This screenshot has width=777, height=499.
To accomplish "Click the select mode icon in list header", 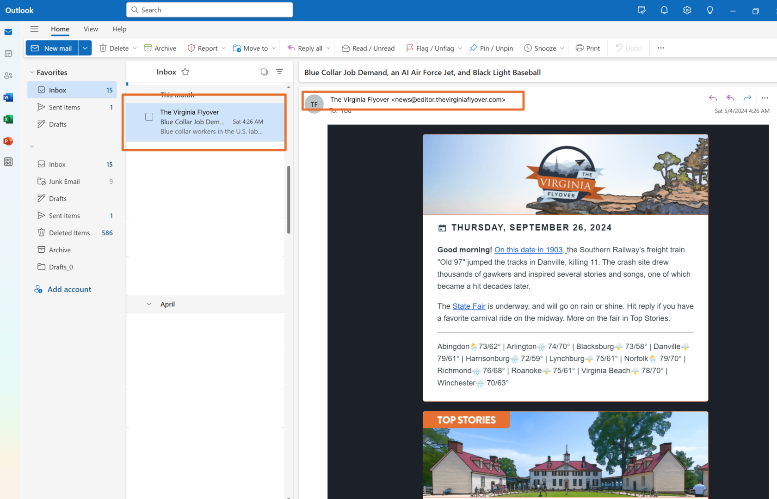I will coord(264,72).
